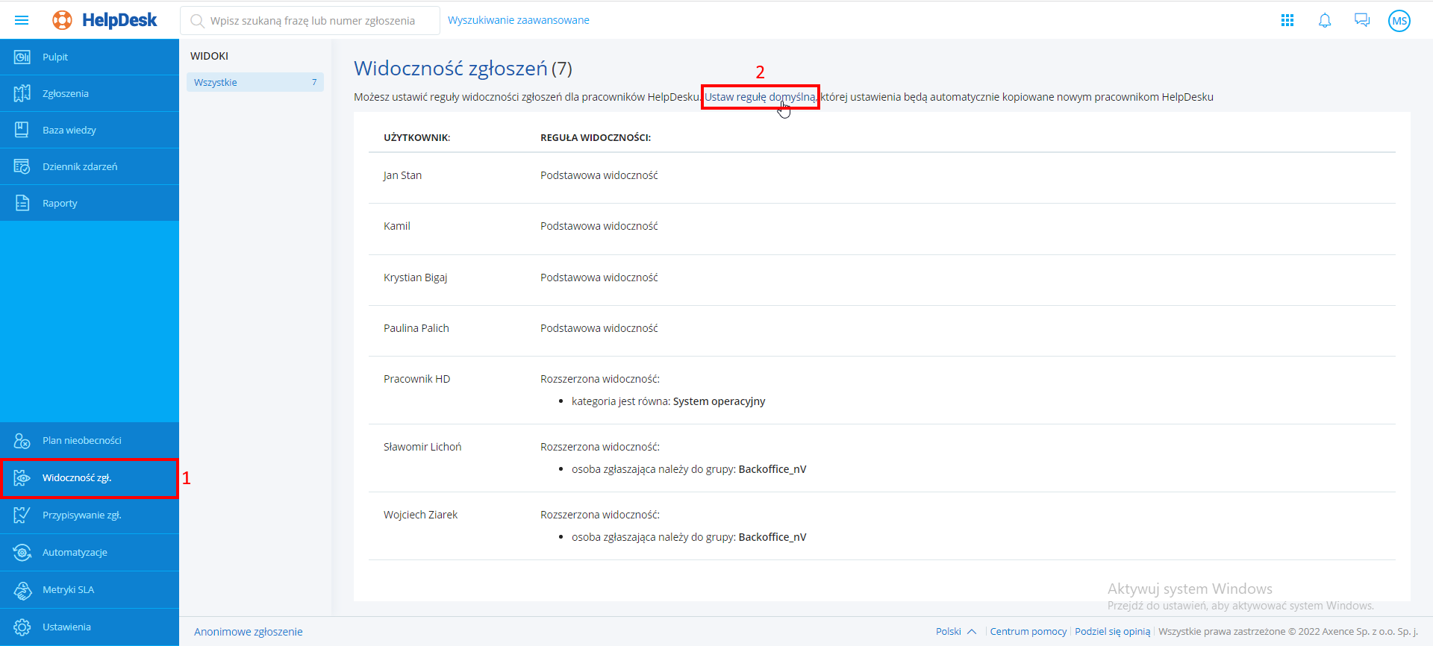Open Pulpit dashboard from sidebar
Screen dimensions: 1433x646
tap(55, 57)
